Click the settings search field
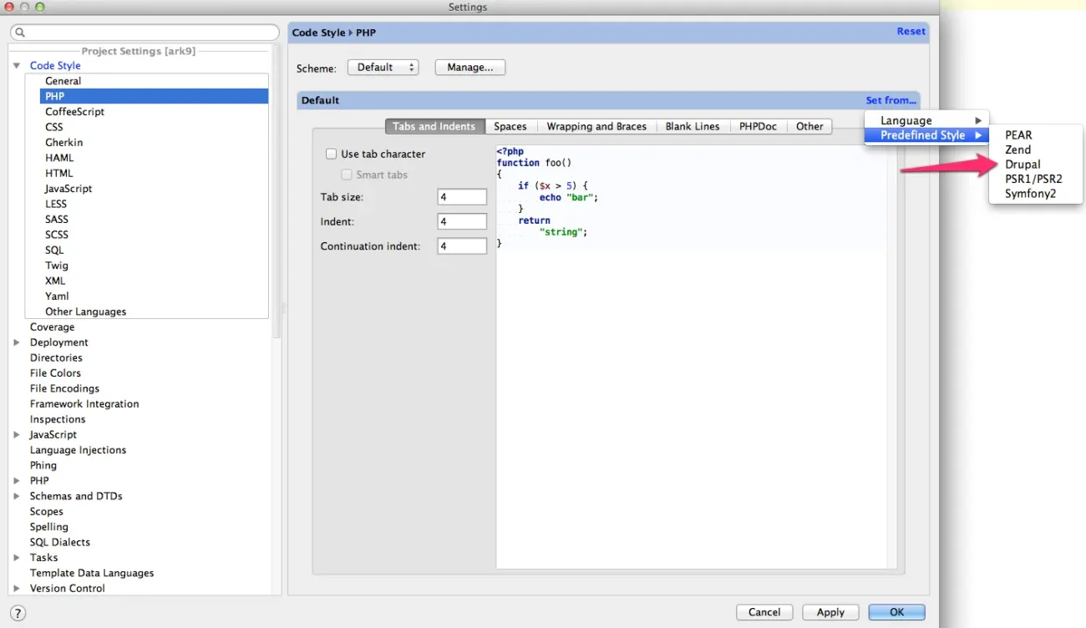1086x628 pixels. 145,33
